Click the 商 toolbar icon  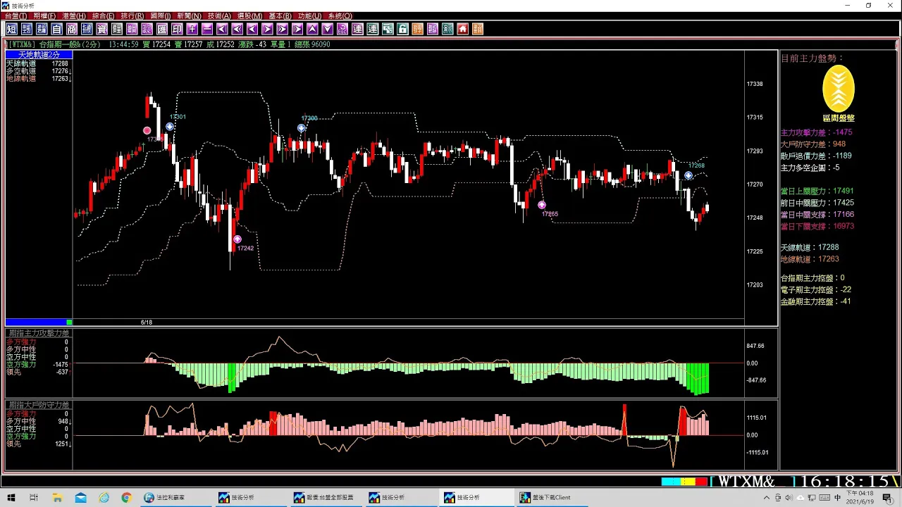(71, 29)
